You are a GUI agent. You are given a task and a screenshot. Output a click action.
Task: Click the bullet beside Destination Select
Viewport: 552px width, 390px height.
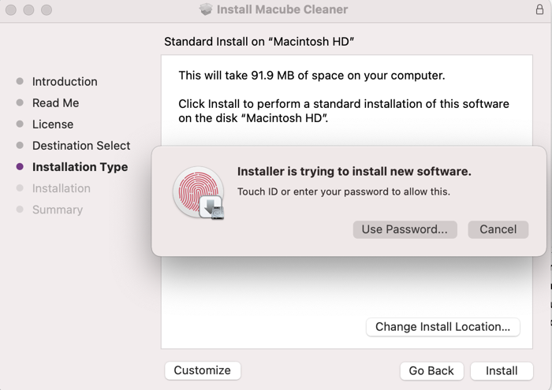[x=20, y=145]
